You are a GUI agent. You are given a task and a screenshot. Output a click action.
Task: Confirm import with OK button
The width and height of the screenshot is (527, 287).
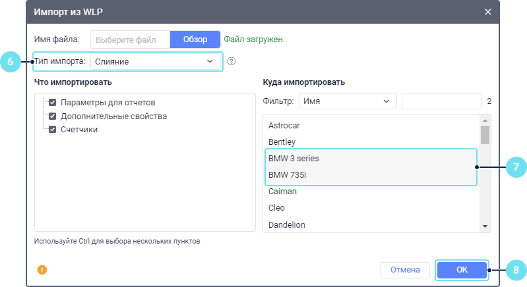[462, 269]
